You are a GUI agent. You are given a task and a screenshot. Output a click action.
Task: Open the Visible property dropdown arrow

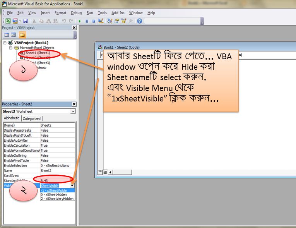(72, 186)
